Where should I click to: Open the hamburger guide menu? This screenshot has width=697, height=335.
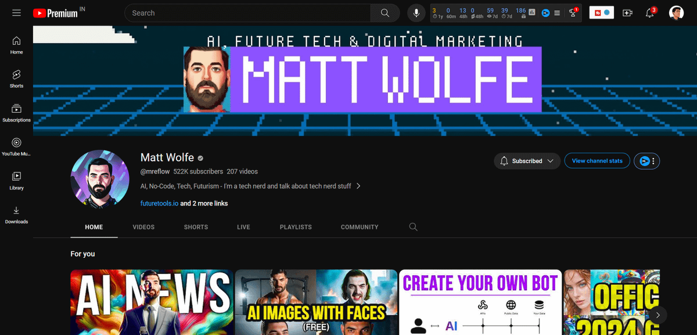(x=16, y=13)
